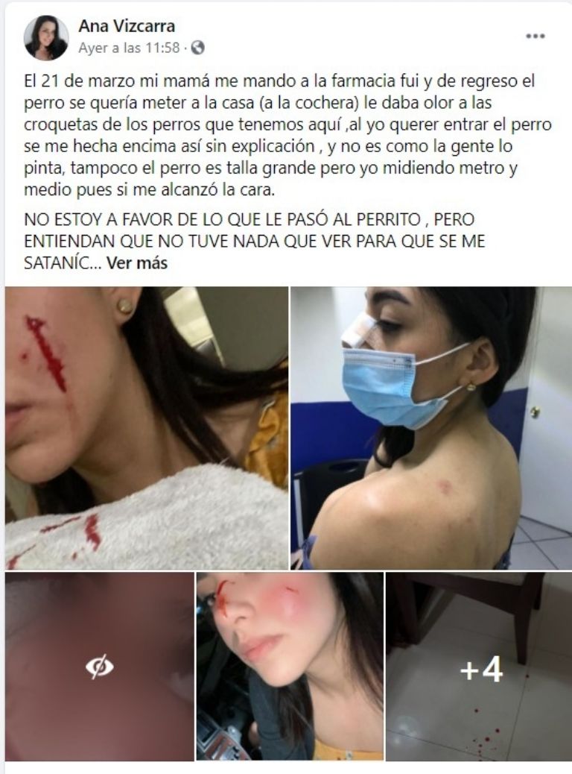This screenshot has width=572, height=774.
Task: Open the bleeding cheek wound photo
Action: click(147, 428)
